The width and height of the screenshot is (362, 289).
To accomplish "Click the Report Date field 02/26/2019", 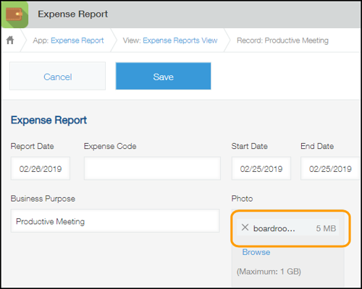I will 41,168.
